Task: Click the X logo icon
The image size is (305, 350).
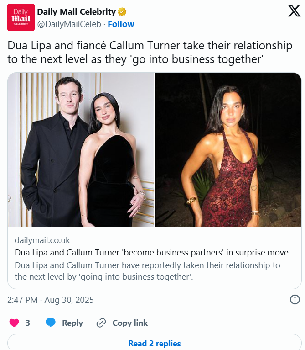Action: (294, 11)
